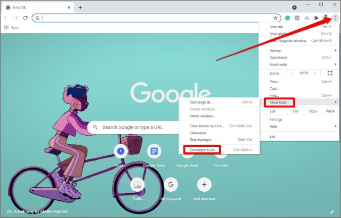Click the Add shortcut plus tile

pos(204,185)
